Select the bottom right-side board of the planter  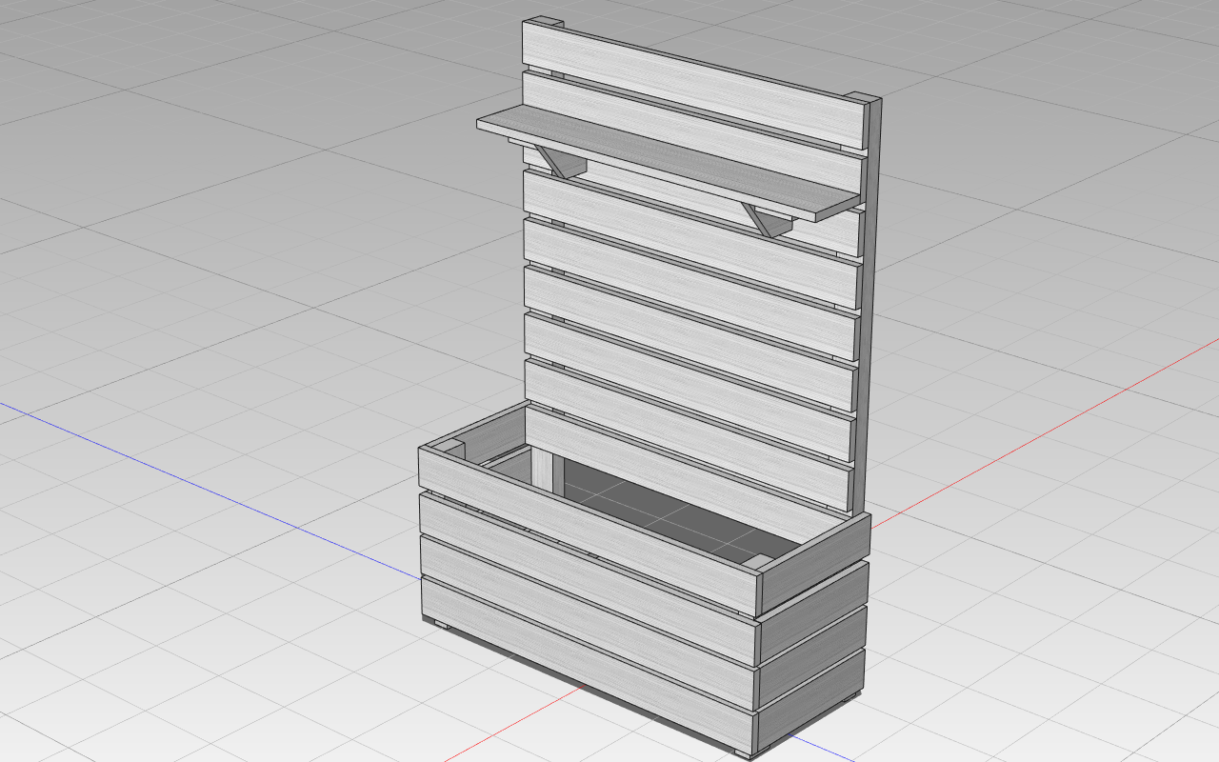click(x=811, y=701)
